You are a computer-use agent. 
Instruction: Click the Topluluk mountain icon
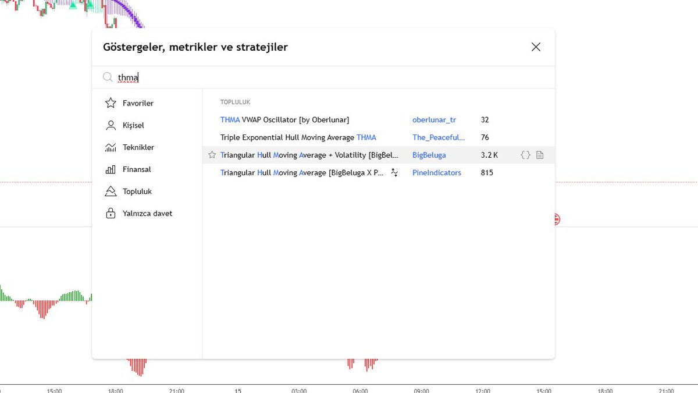tap(111, 192)
